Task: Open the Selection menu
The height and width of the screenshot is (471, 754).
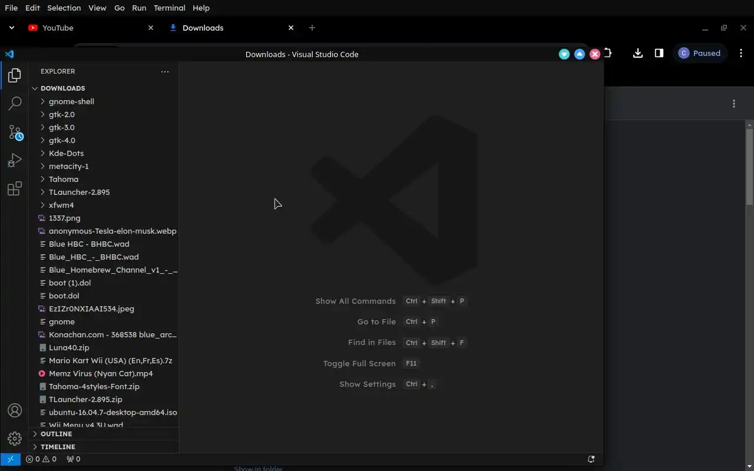Action: 64,8
